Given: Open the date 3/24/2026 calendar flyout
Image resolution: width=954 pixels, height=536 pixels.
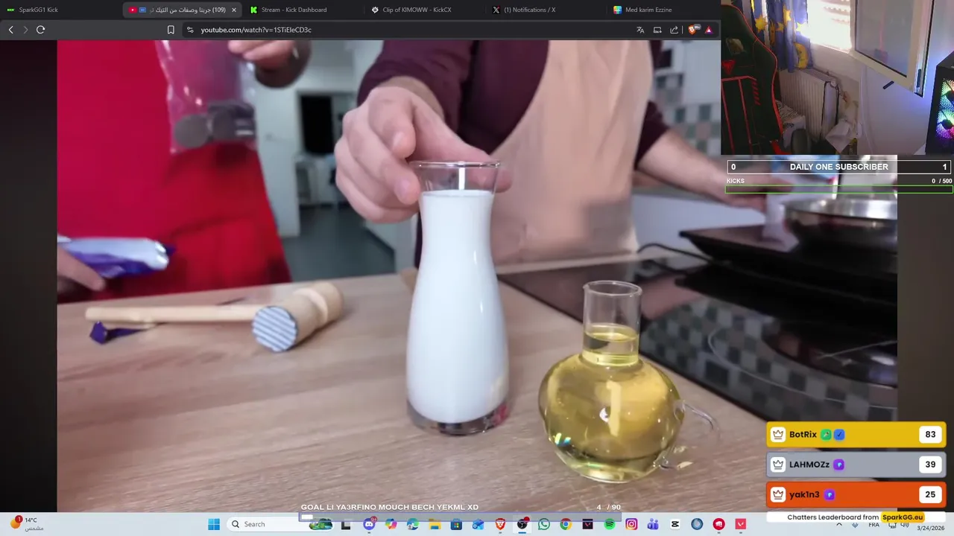Looking at the screenshot, I should (930, 527).
